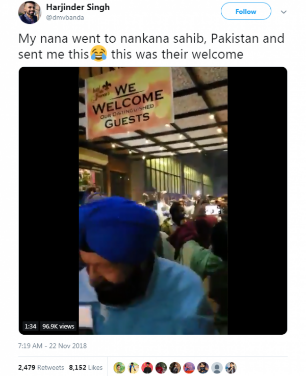Image resolution: width=306 pixels, height=376 pixels.
Task: Open the Harjinder Singh name link
Action: pos(78,7)
